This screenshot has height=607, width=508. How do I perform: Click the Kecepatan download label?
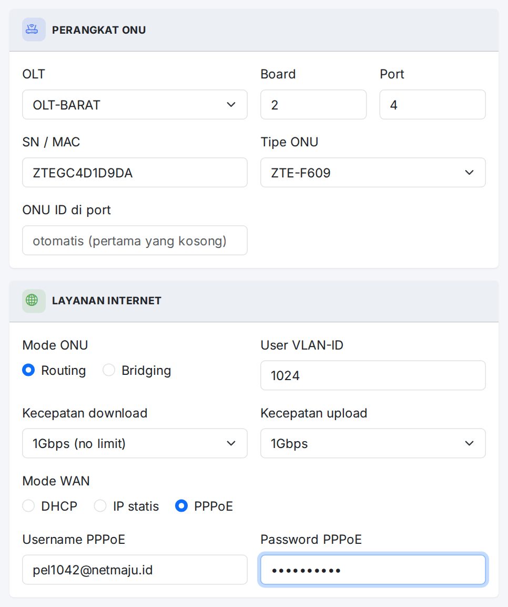pos(85,413)
